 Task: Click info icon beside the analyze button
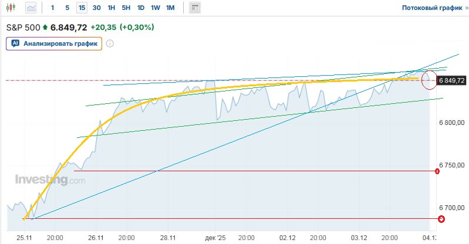tap(110, 43)
